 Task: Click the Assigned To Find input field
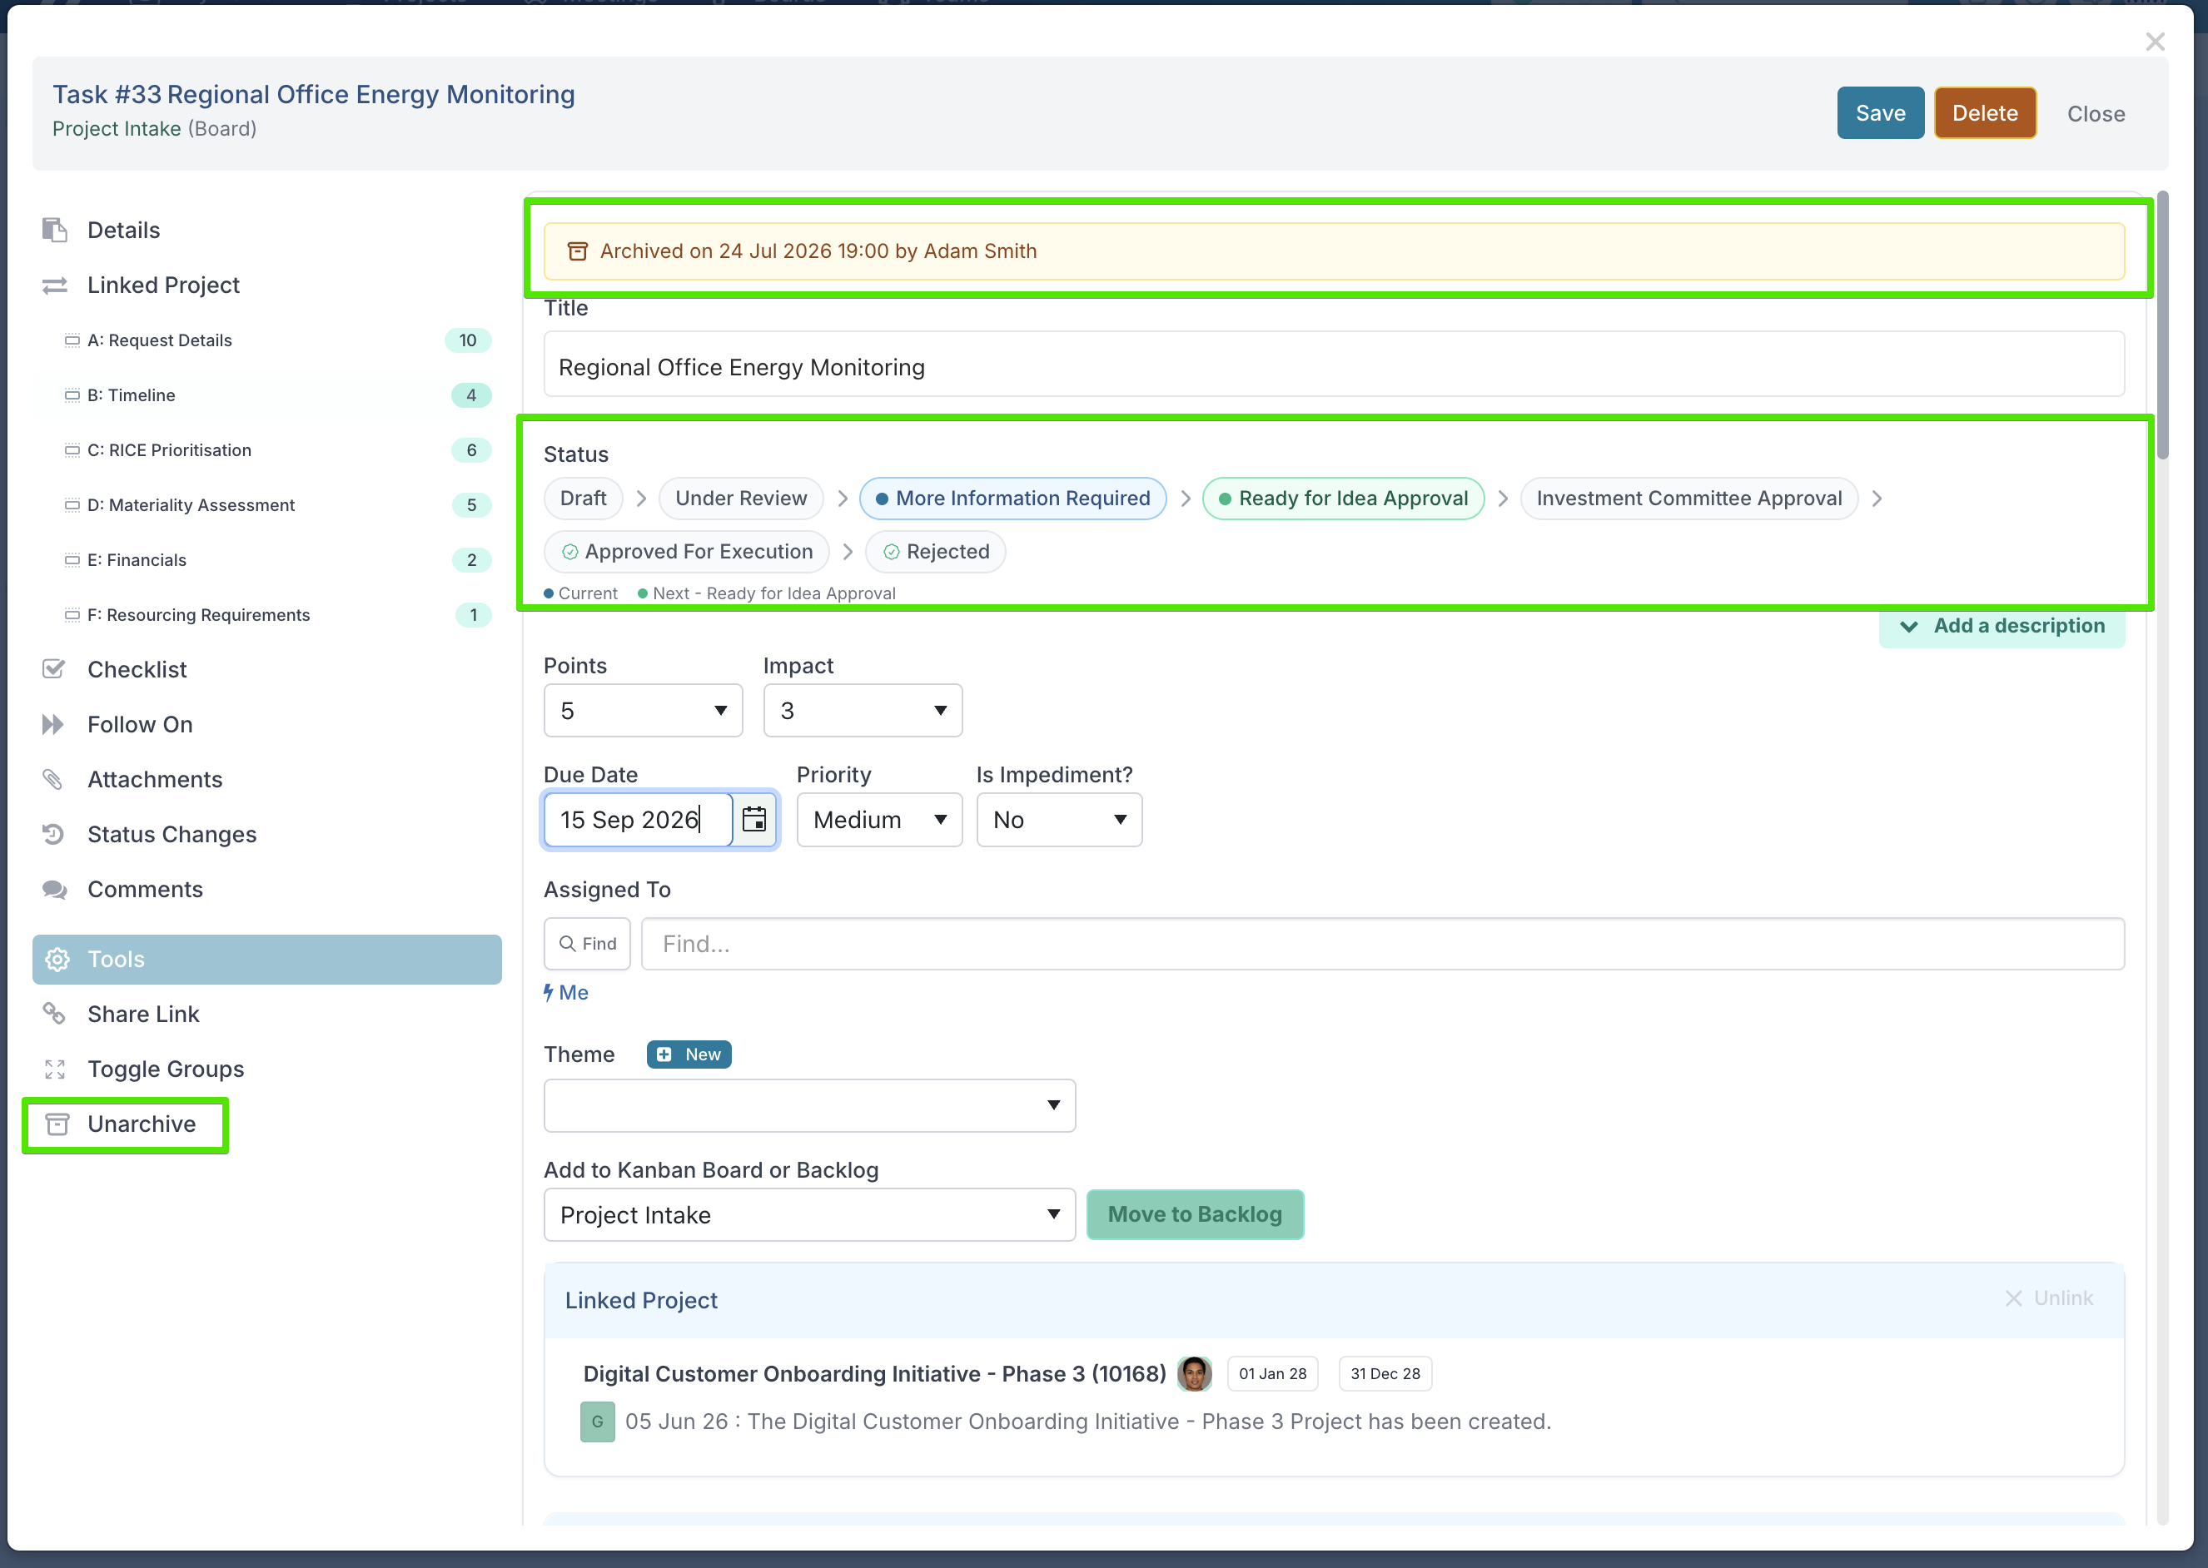tap(1382, 943)
